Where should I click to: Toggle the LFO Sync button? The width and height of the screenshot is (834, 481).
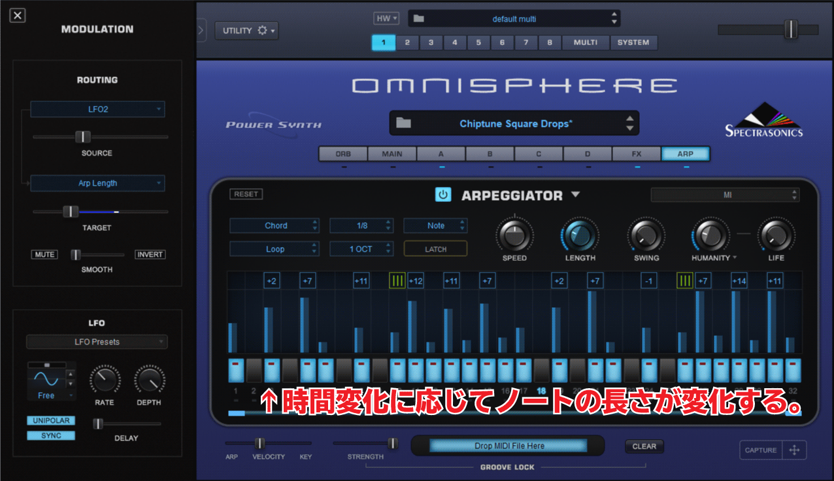(x=51, y=436)
